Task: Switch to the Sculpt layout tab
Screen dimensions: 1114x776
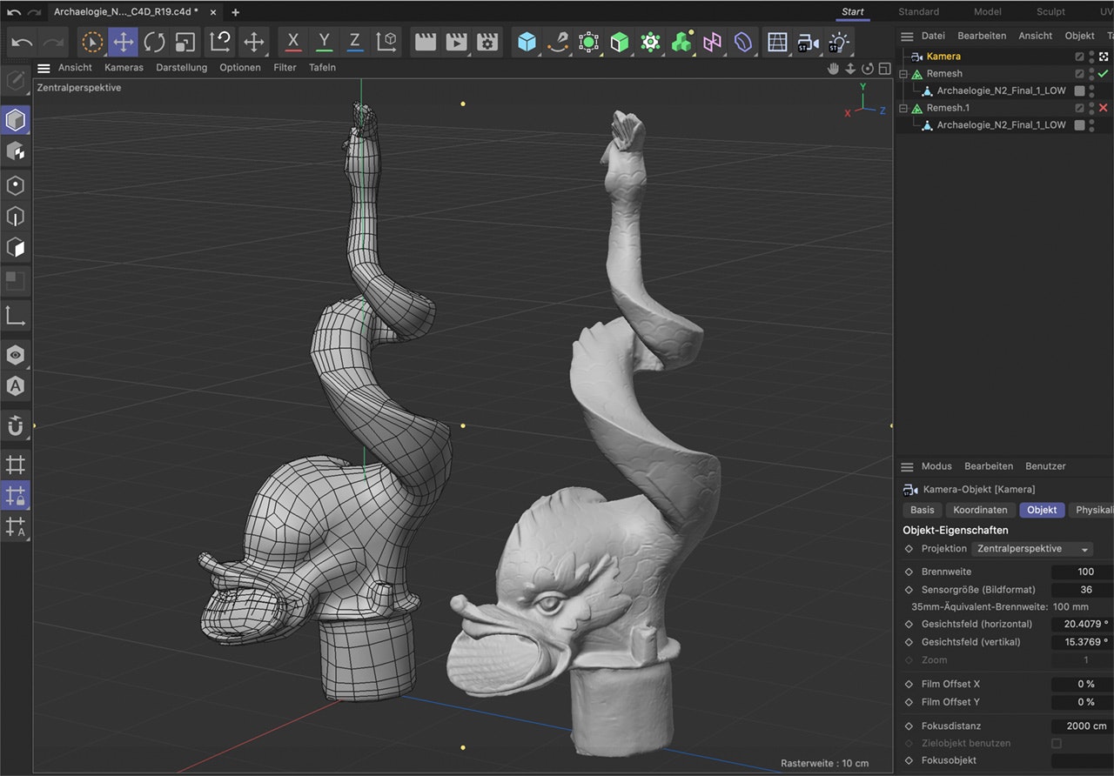Action: (1050, 12)
